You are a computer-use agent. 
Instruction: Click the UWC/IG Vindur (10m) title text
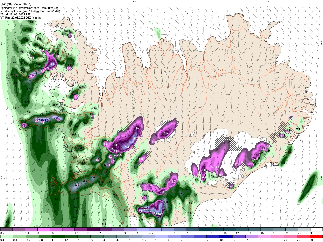tap(15, 4)
